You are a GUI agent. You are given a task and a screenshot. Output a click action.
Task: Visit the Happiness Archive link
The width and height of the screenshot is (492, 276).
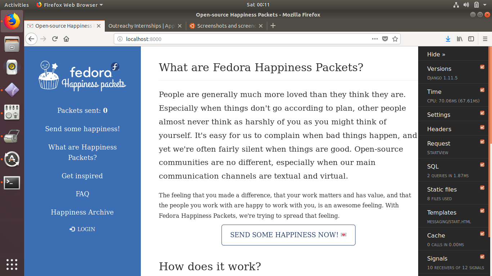(x=82, y=212)
